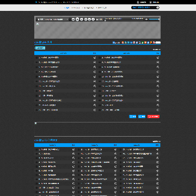The width and height of the screenshot is (196, 196).
Task: Tick the checkbox of the first song in the left list
Action: point(36,58)
